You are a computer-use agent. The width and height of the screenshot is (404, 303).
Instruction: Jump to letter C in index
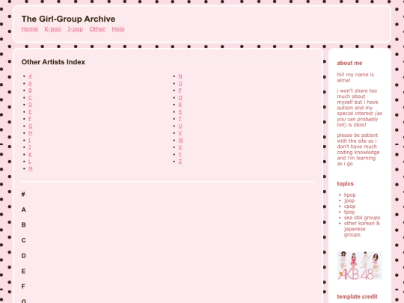click(30, 98)
